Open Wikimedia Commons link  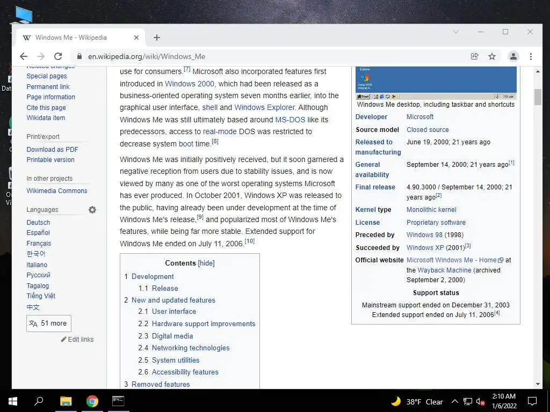57,191
